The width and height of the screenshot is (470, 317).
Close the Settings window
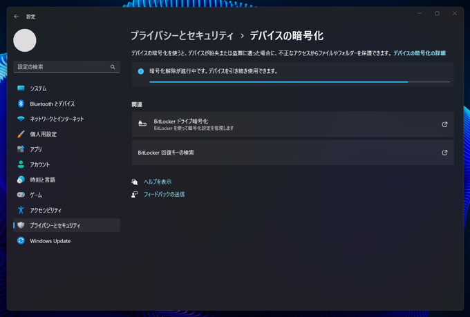pyautogui.click(x=455, y=14)
